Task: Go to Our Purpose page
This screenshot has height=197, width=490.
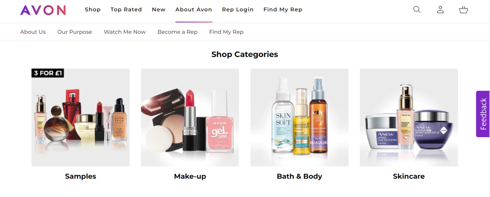Action: click(75, 32)
